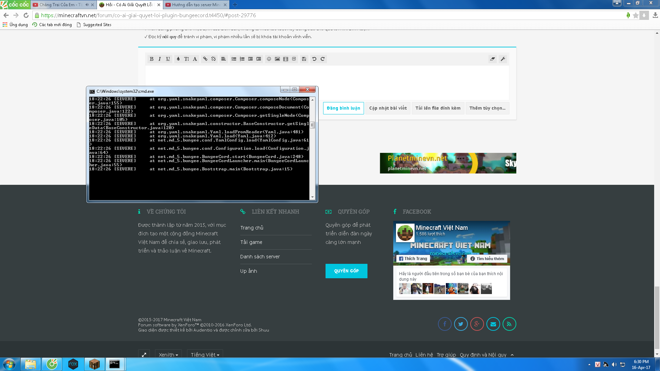Click the save draft icon
This screenshot has width=660, height=371.
click(x=304, y=59)
